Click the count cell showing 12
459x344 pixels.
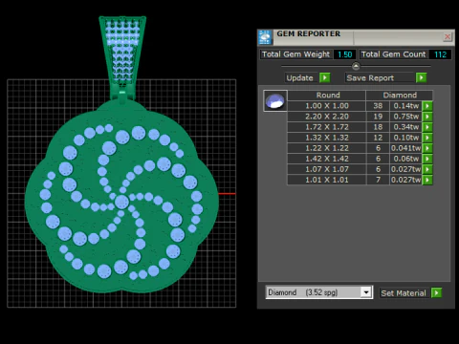378,138
